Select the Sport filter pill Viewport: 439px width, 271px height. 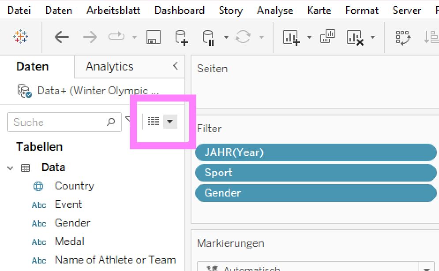click(x=315, y=173)
